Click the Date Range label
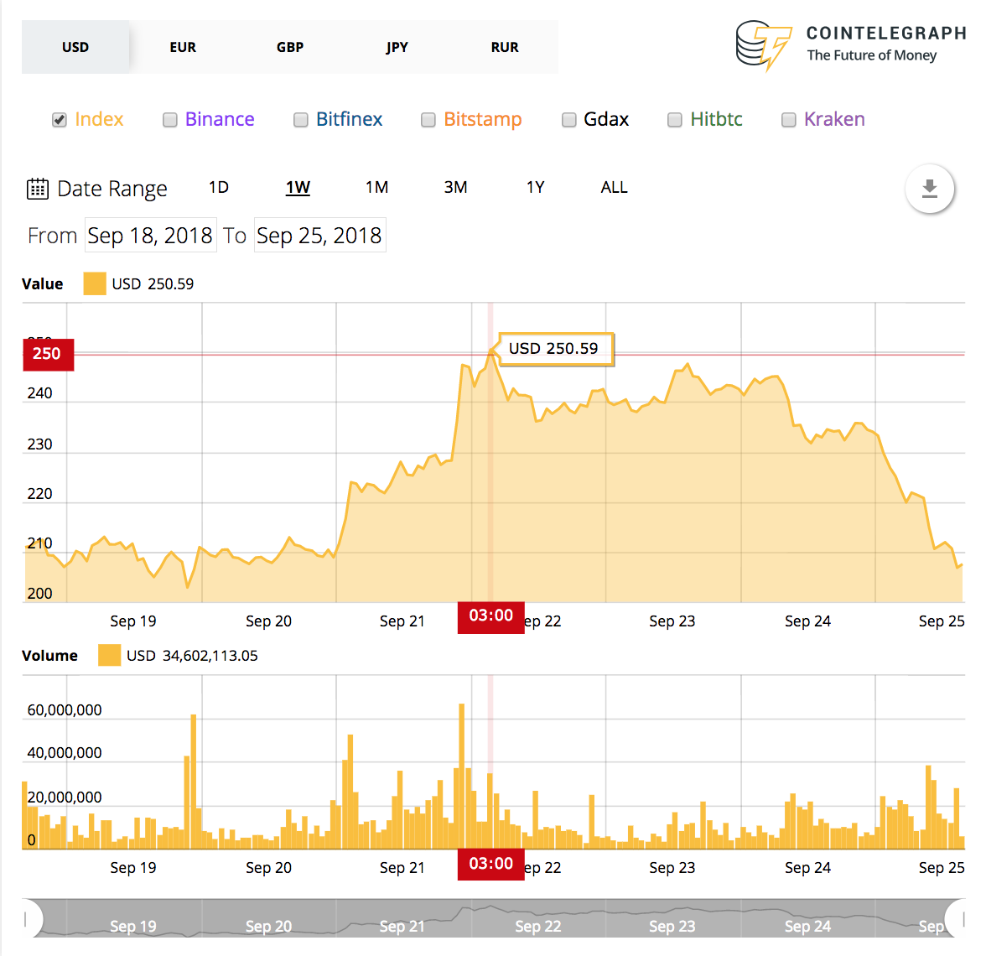Viewport: 986px width, 956px height. pos(112,189)
